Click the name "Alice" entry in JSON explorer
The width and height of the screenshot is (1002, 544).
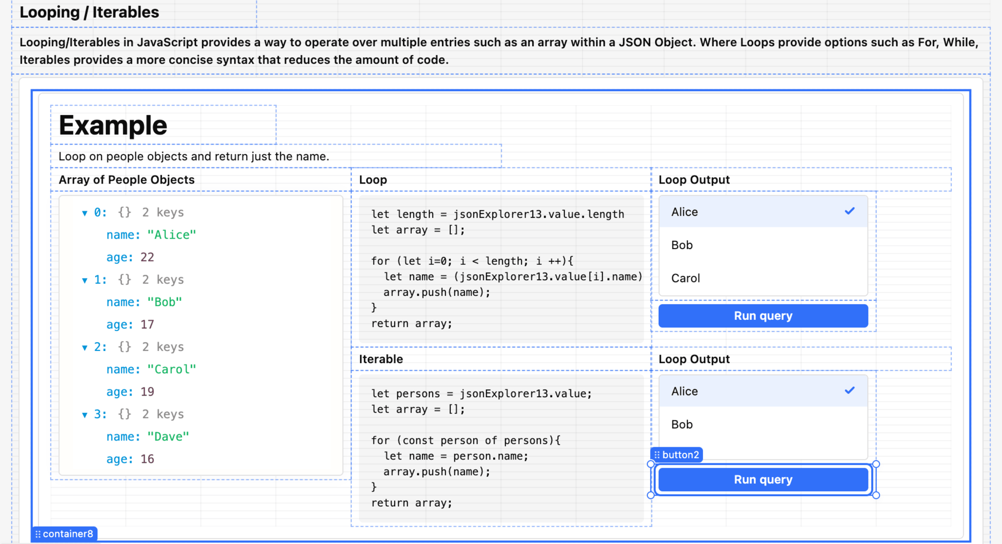[x=151, y=235]
